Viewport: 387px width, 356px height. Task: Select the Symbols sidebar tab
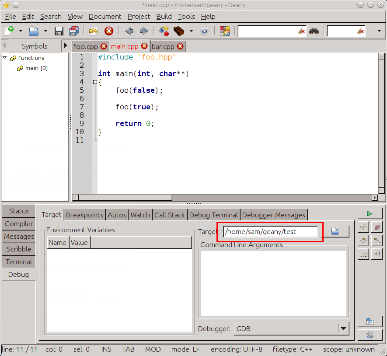35,46
